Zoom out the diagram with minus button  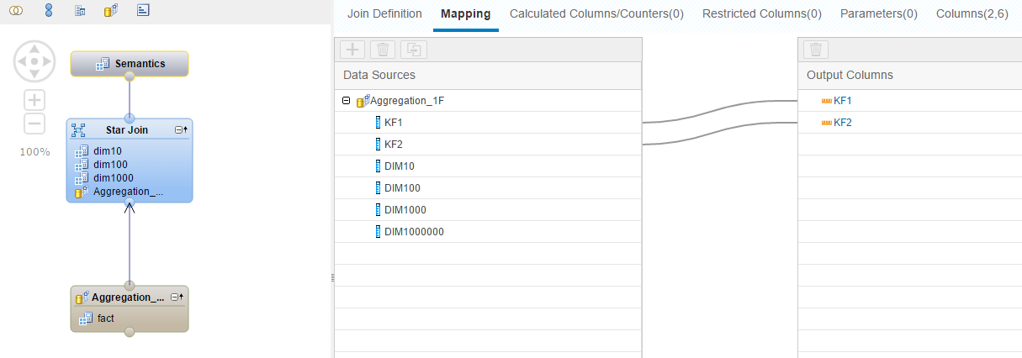point(34,124)
